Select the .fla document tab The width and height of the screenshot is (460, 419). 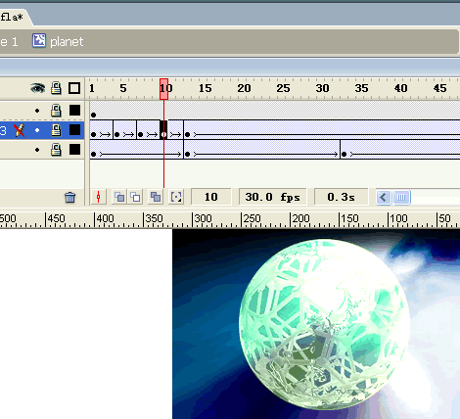coord(14,17)
